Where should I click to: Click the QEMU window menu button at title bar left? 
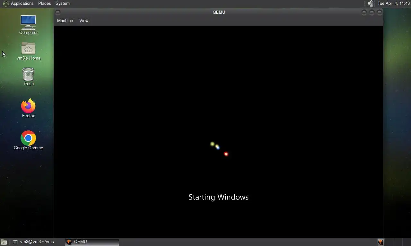coord(58,12)
